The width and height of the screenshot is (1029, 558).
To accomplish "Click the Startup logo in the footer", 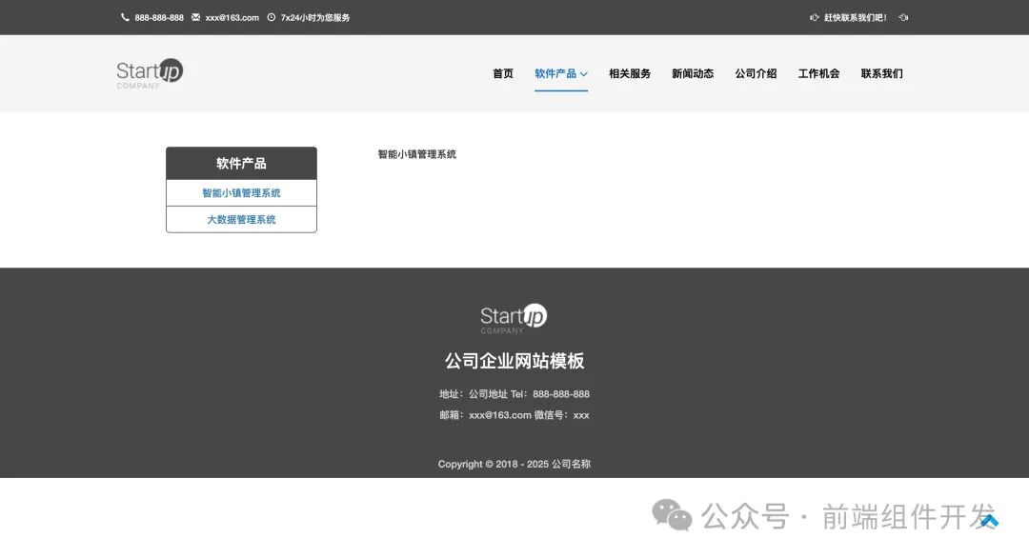I will coord(513,316).
